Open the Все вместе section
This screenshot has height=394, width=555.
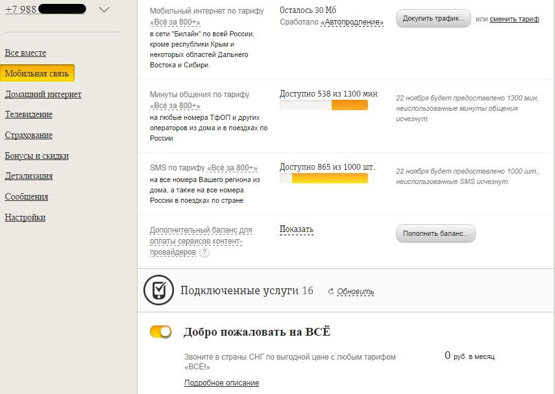pyautogui.click(x=25, y=53)
